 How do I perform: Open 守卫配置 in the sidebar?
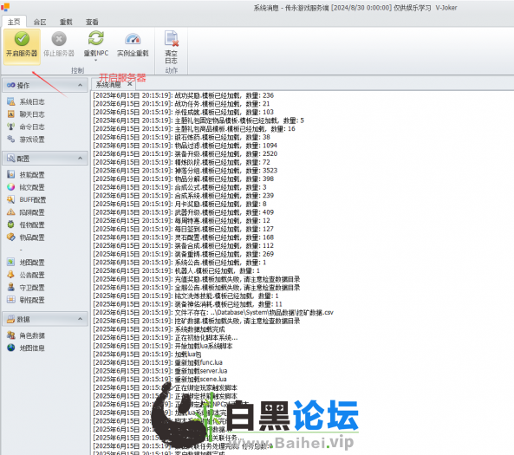pyautogui.click(x=25, y=288)
